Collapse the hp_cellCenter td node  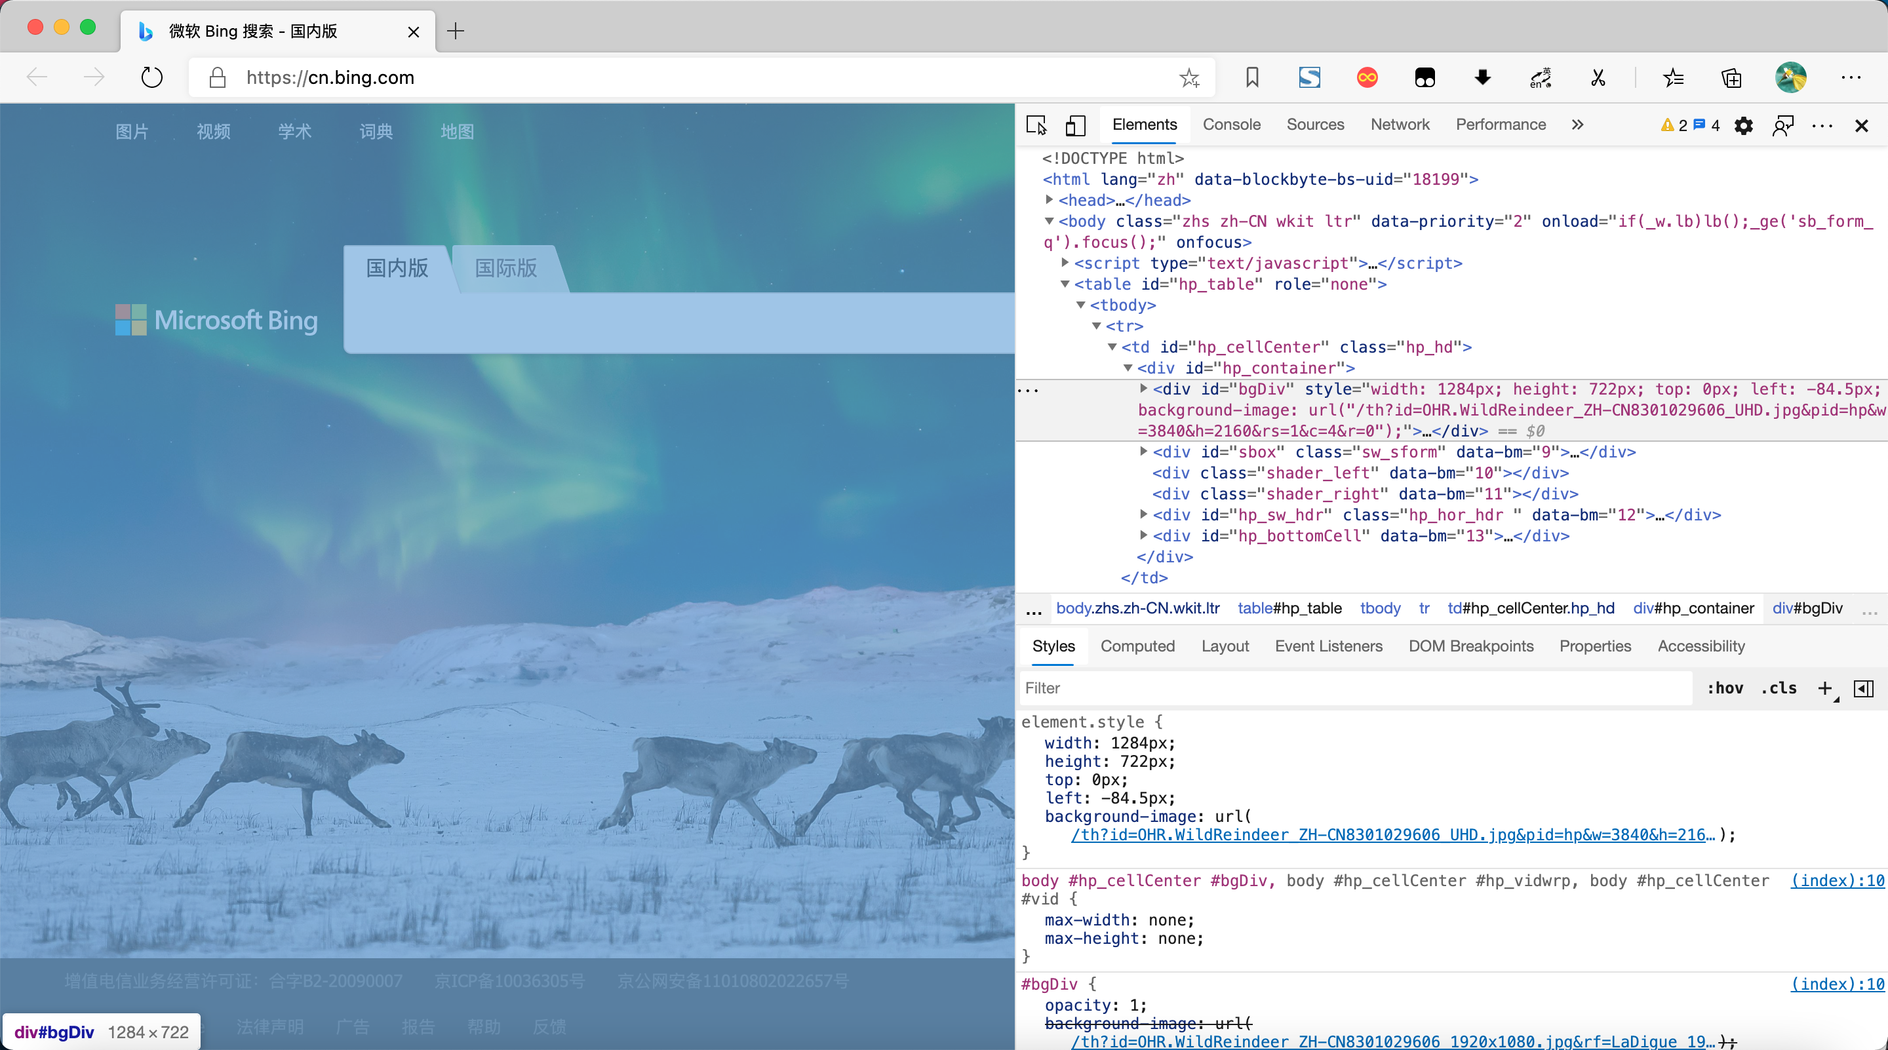click(1112, 347)
